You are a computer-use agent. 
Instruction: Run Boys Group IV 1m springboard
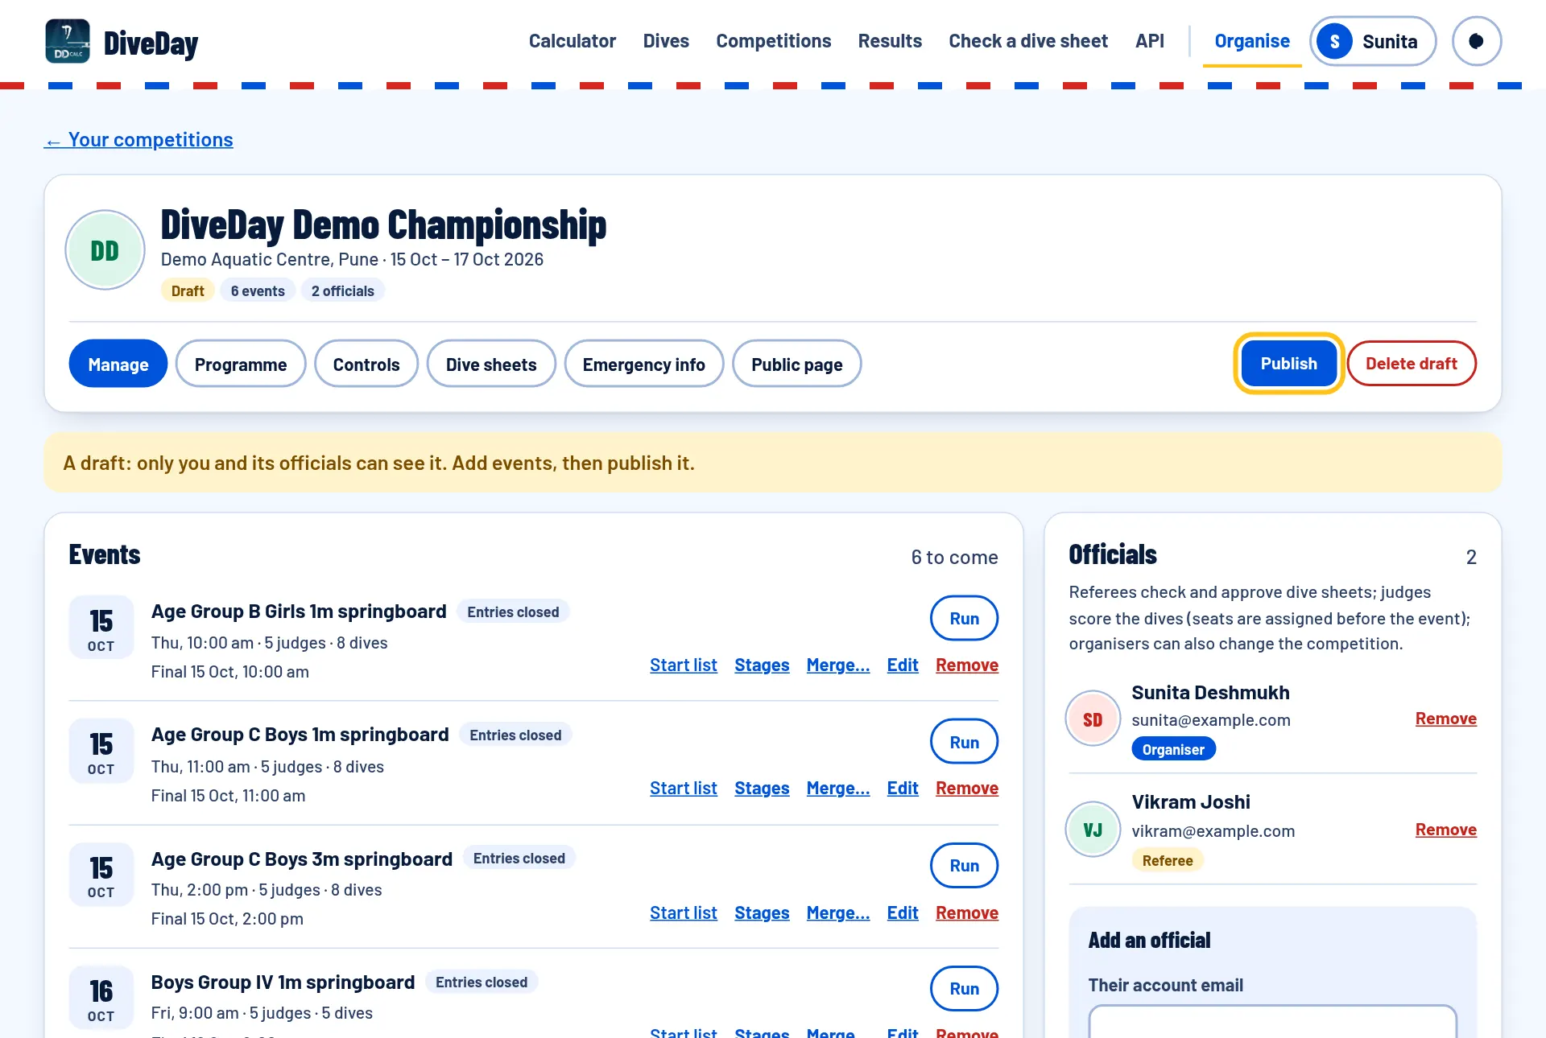(964, 988)
